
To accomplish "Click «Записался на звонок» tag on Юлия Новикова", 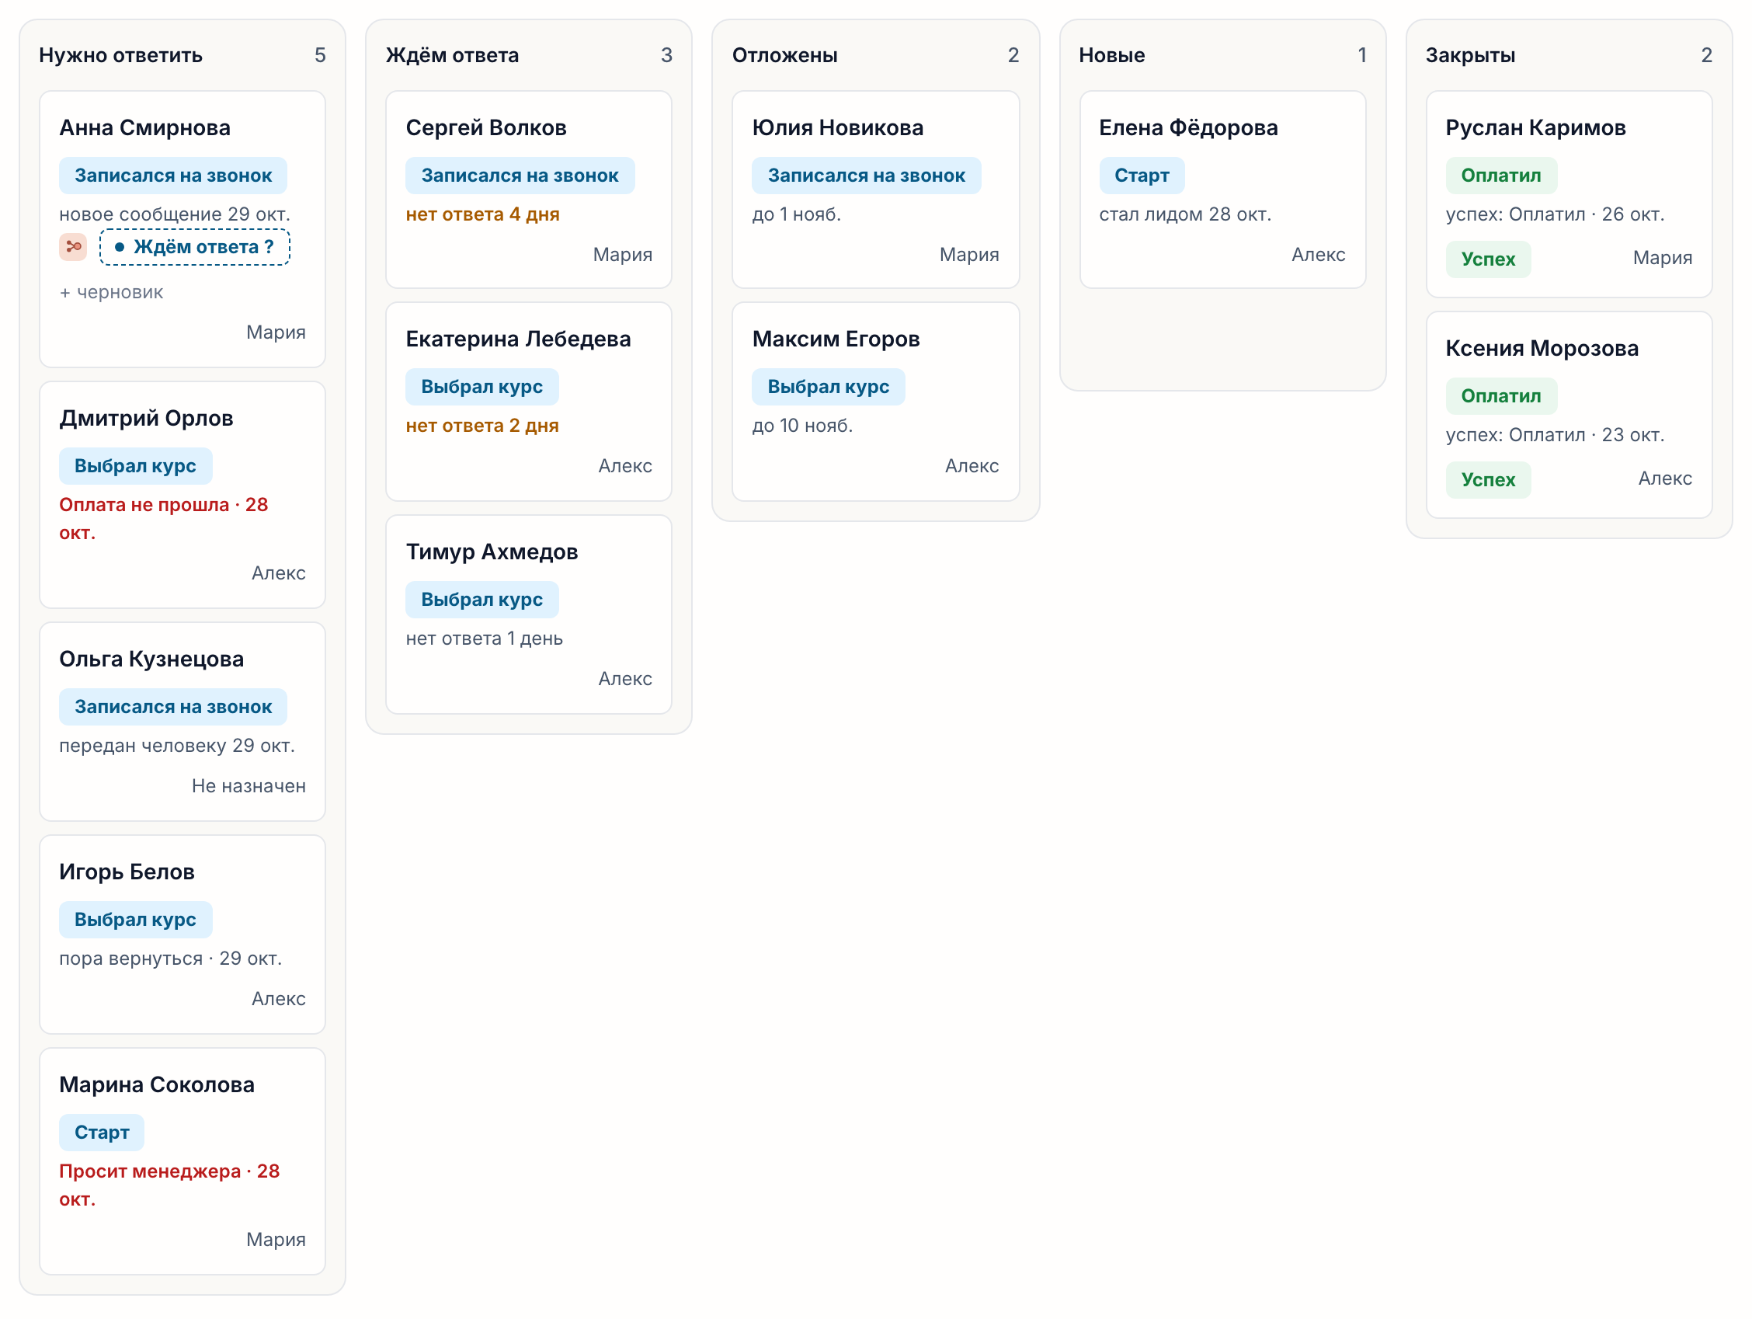I will [867, 176].
